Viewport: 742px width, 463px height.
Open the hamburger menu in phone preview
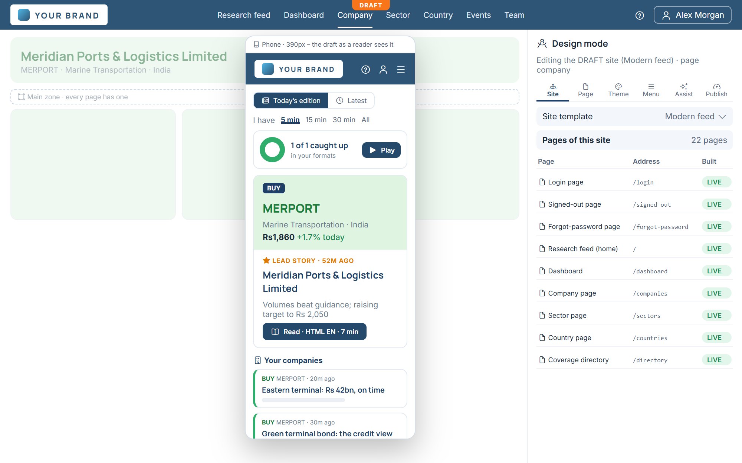pyautogui.click(x=401, y=70)
